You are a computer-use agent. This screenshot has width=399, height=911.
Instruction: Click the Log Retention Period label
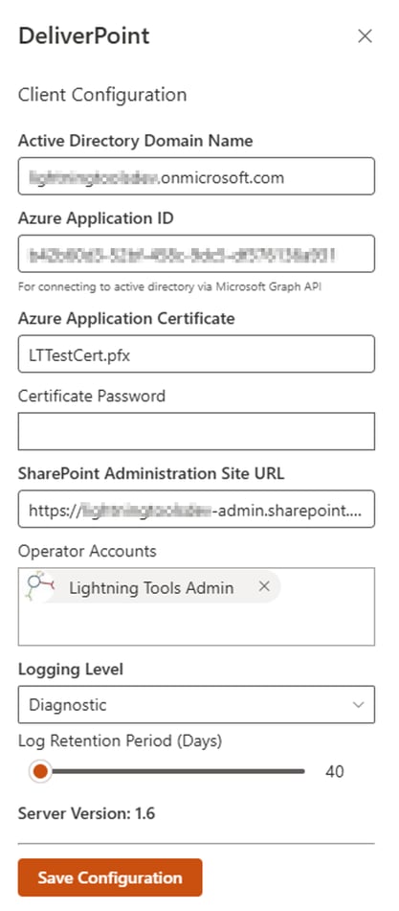(120, 741)
